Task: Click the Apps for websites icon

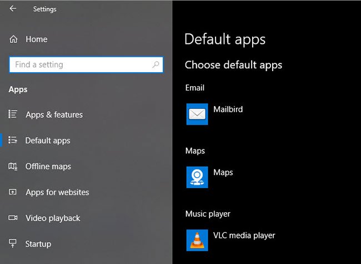Action: tap(13, 192)
